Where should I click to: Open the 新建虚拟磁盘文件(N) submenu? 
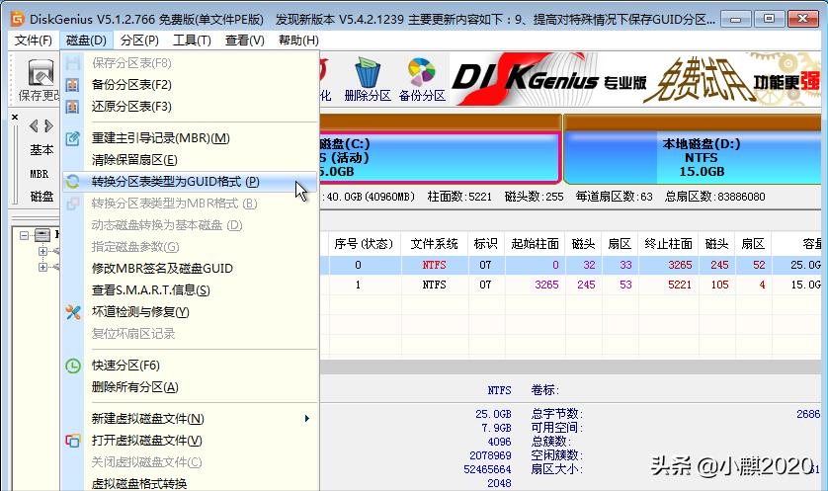coord(190,419)
